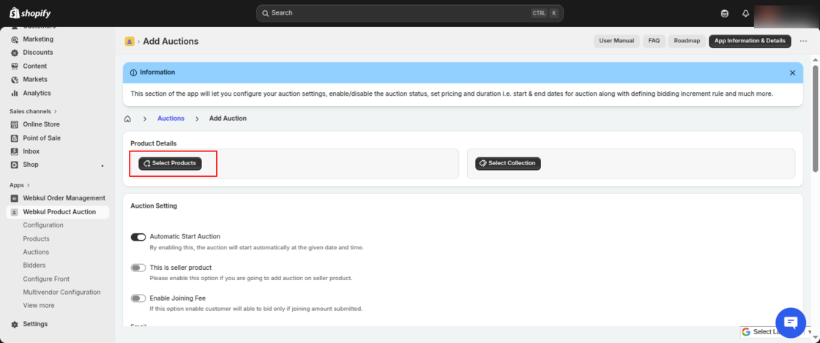
Task: Open the live chat bubble
Action: (x=791, y=323)
